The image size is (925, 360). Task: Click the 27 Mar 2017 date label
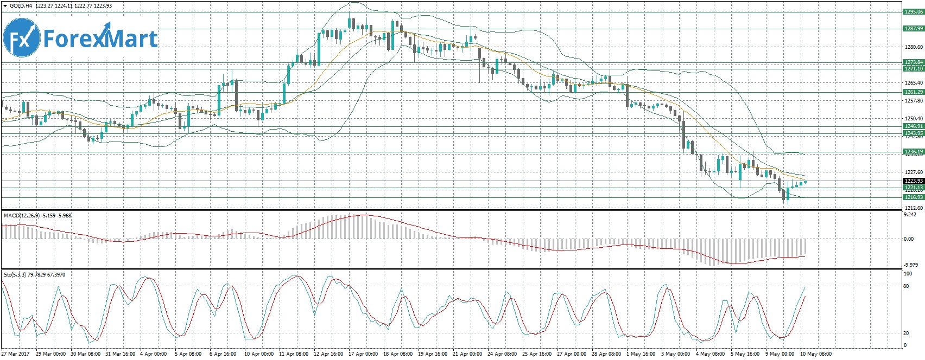15,354
